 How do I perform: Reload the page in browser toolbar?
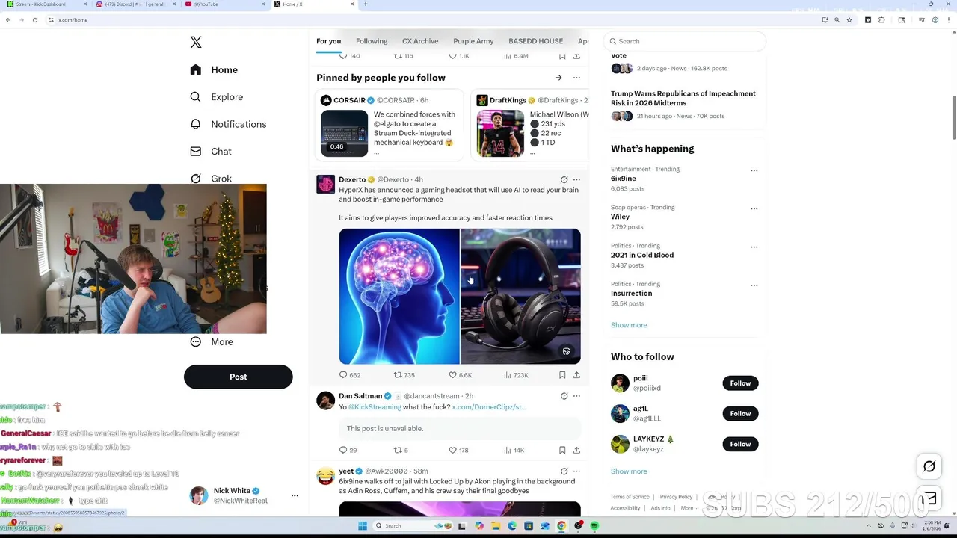coord(34,20)
